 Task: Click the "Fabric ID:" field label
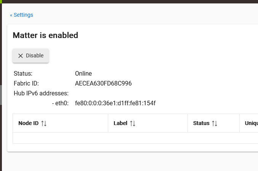click(26, 84)
